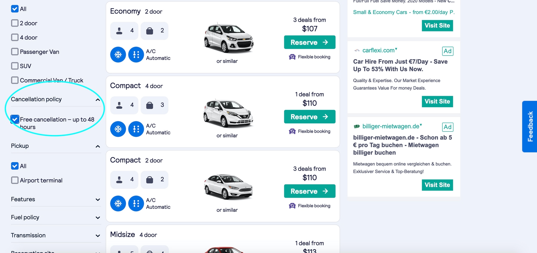Tick the Airport terminal pickup checkbox
The width and height of the screenshot is (537, 253).
click(15, 180)
